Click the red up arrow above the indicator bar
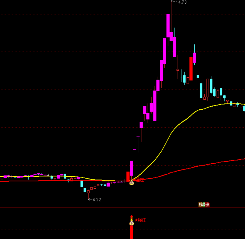This screenshot has height=239, width=245. [131, 217]
